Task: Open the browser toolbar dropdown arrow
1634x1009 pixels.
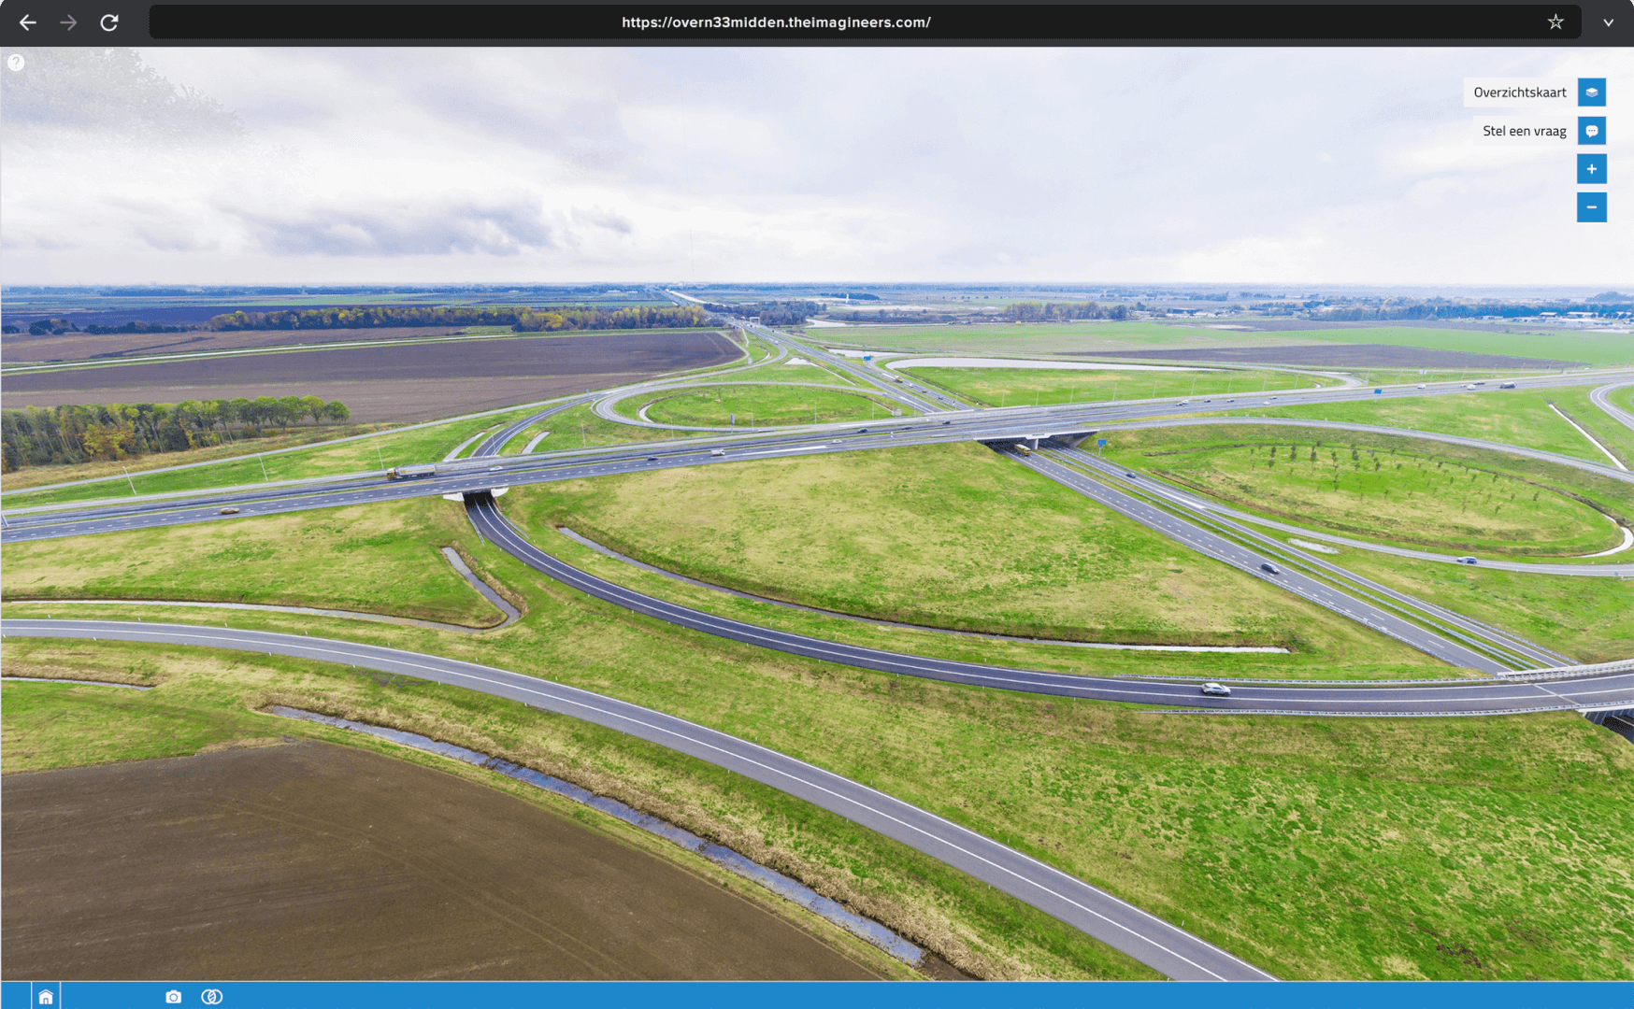Action: [x=1610, y=22]
